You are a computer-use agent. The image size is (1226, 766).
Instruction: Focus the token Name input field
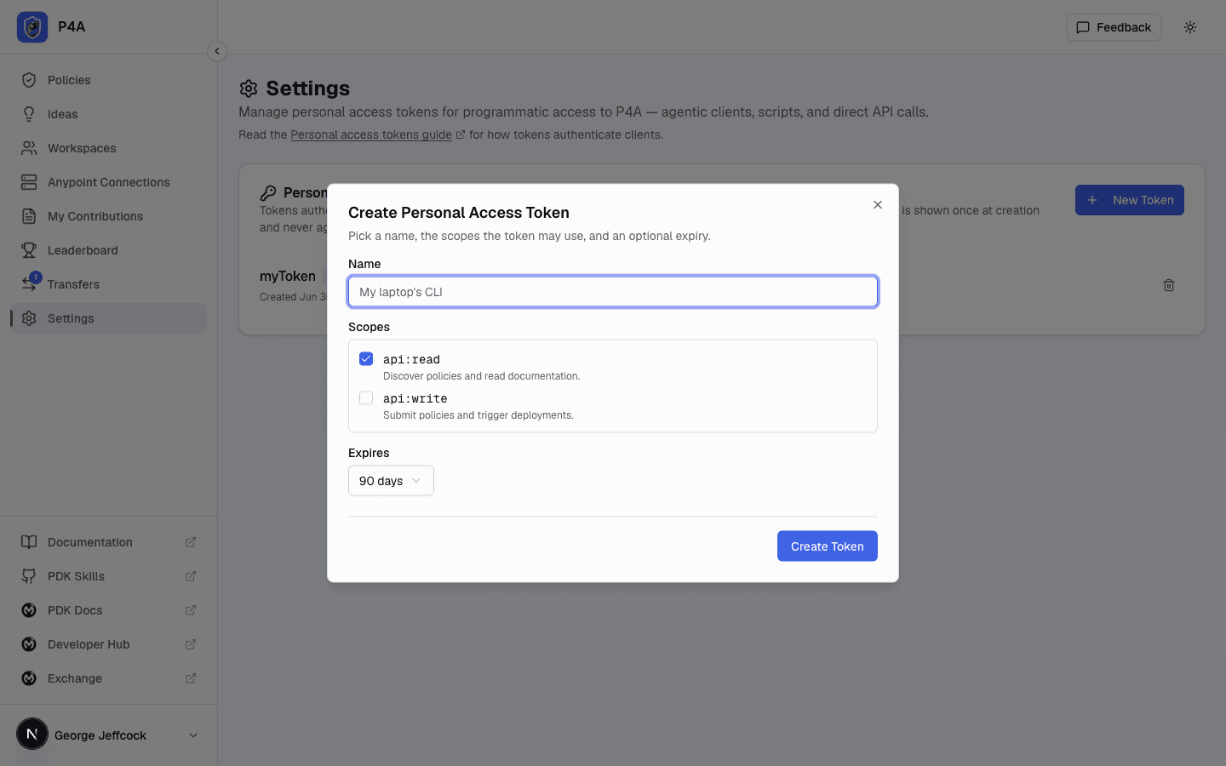613,292
